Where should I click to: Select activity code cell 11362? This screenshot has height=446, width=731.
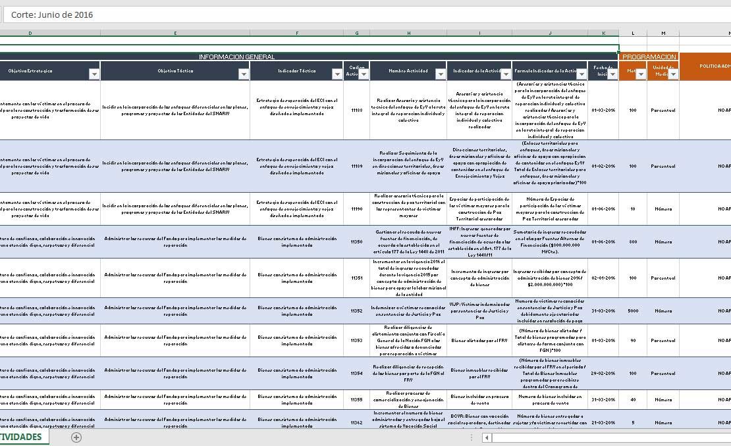point(357,419)
